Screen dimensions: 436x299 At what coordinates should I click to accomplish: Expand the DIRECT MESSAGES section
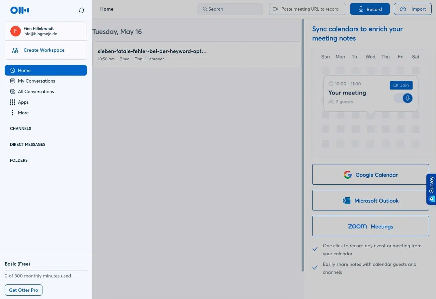pyautogui.click(x=28, y=144)
